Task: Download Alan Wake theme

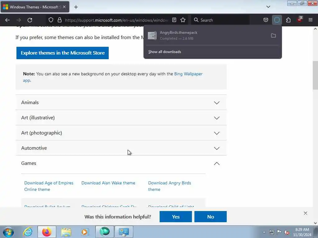Action: click(108, 183)
